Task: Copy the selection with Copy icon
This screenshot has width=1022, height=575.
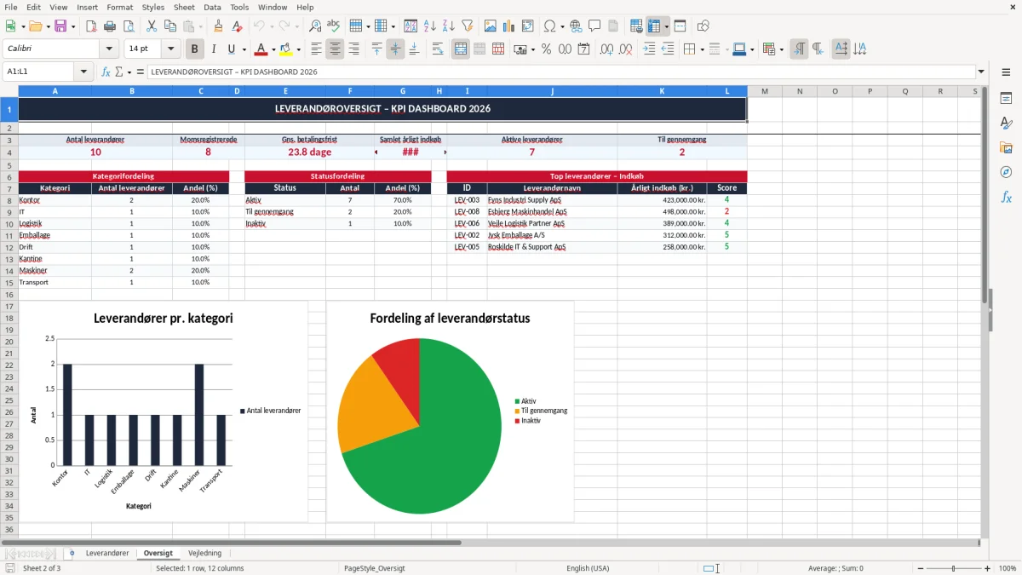Action: click(x=169, y=26)
